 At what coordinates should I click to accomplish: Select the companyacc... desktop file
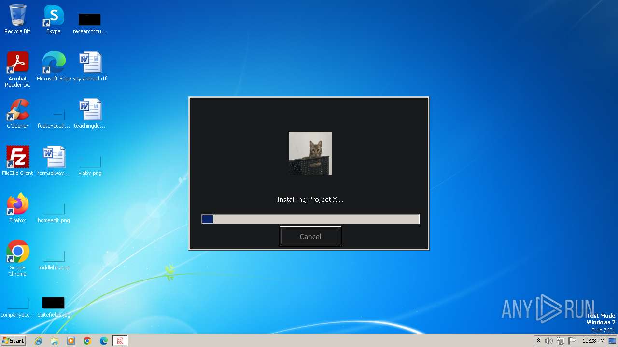pyautogui.click(x=17, y=307)
